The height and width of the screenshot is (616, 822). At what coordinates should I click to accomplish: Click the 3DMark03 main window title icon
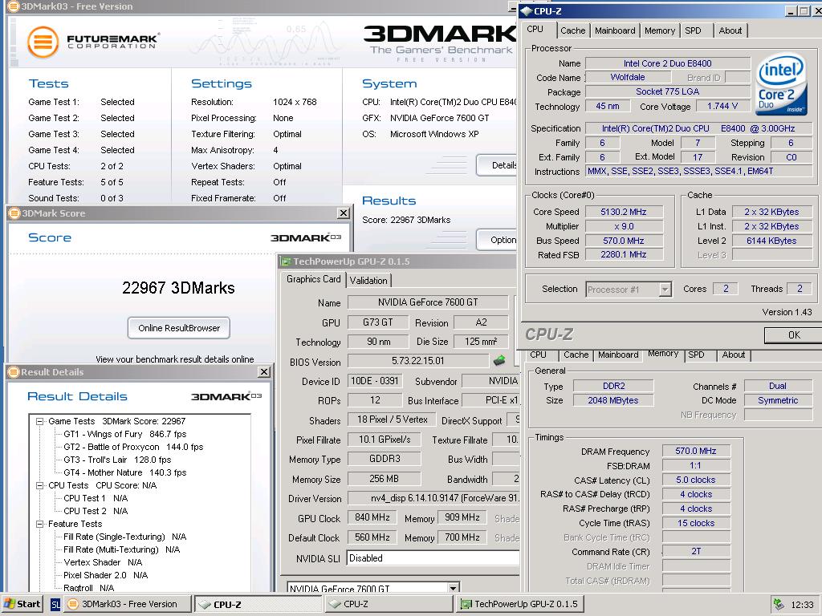tap(13, 6)
